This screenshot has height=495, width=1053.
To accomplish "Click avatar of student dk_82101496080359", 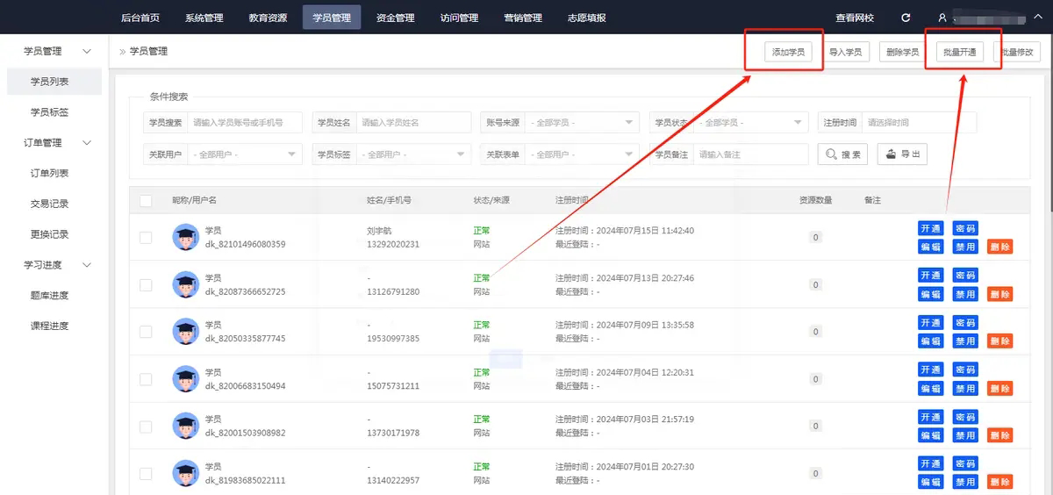I will pos(185,237).
